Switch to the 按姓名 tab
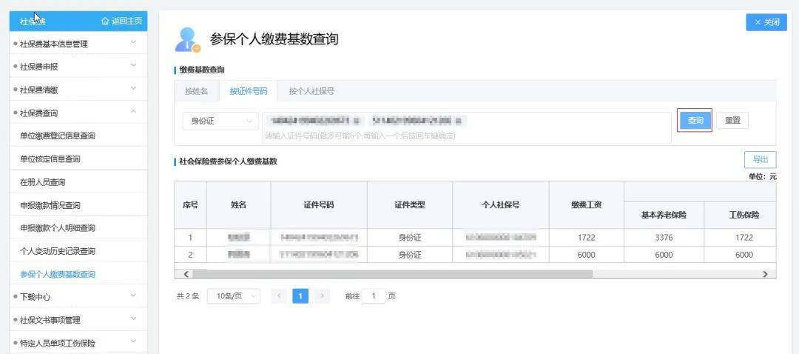Screen dimensions: 799x354 pos(197,91)
